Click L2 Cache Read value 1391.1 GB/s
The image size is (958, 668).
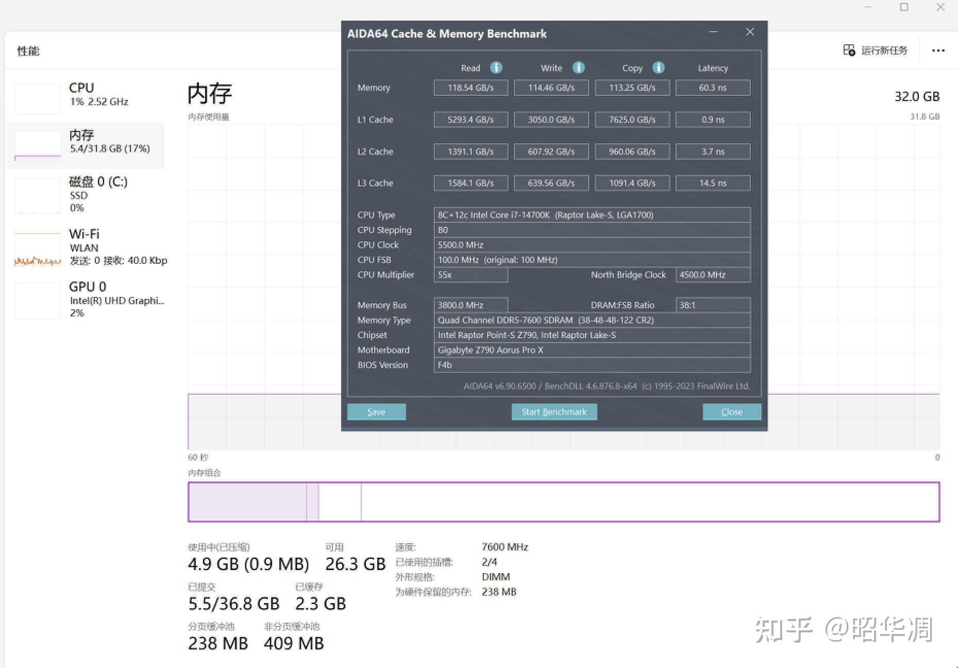coord(470,152)
